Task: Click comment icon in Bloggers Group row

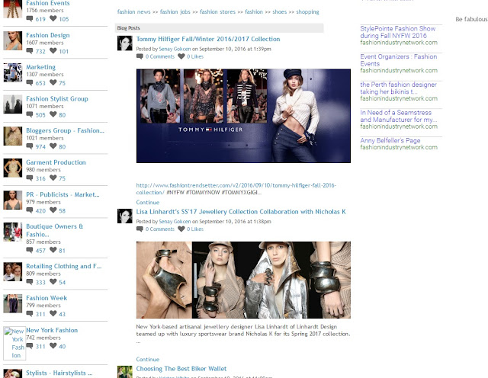Action: [30, 146]
